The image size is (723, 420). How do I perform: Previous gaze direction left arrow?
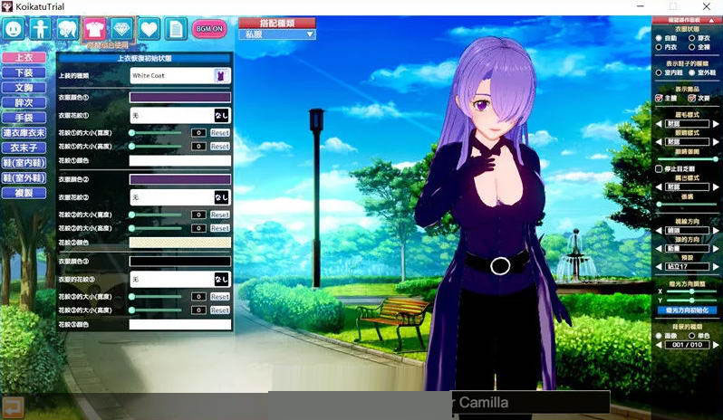click(x=659, y=230)
